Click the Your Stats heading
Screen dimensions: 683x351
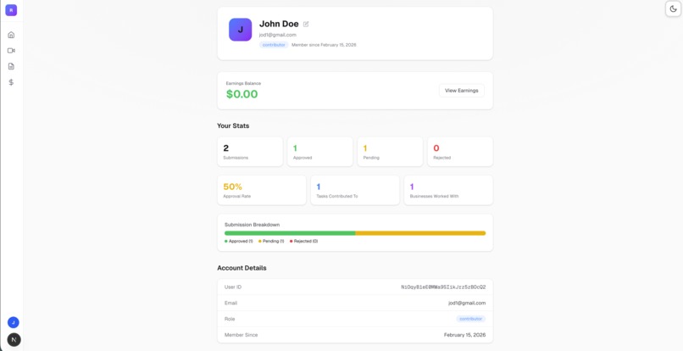tap(233, 125)
